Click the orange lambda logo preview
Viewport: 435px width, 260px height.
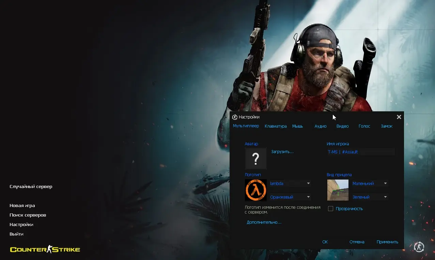255,190
